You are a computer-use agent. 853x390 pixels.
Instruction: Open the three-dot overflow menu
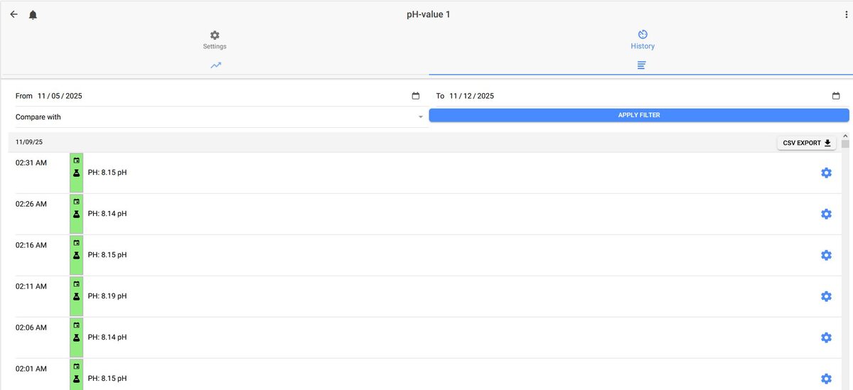click(846, 15)
